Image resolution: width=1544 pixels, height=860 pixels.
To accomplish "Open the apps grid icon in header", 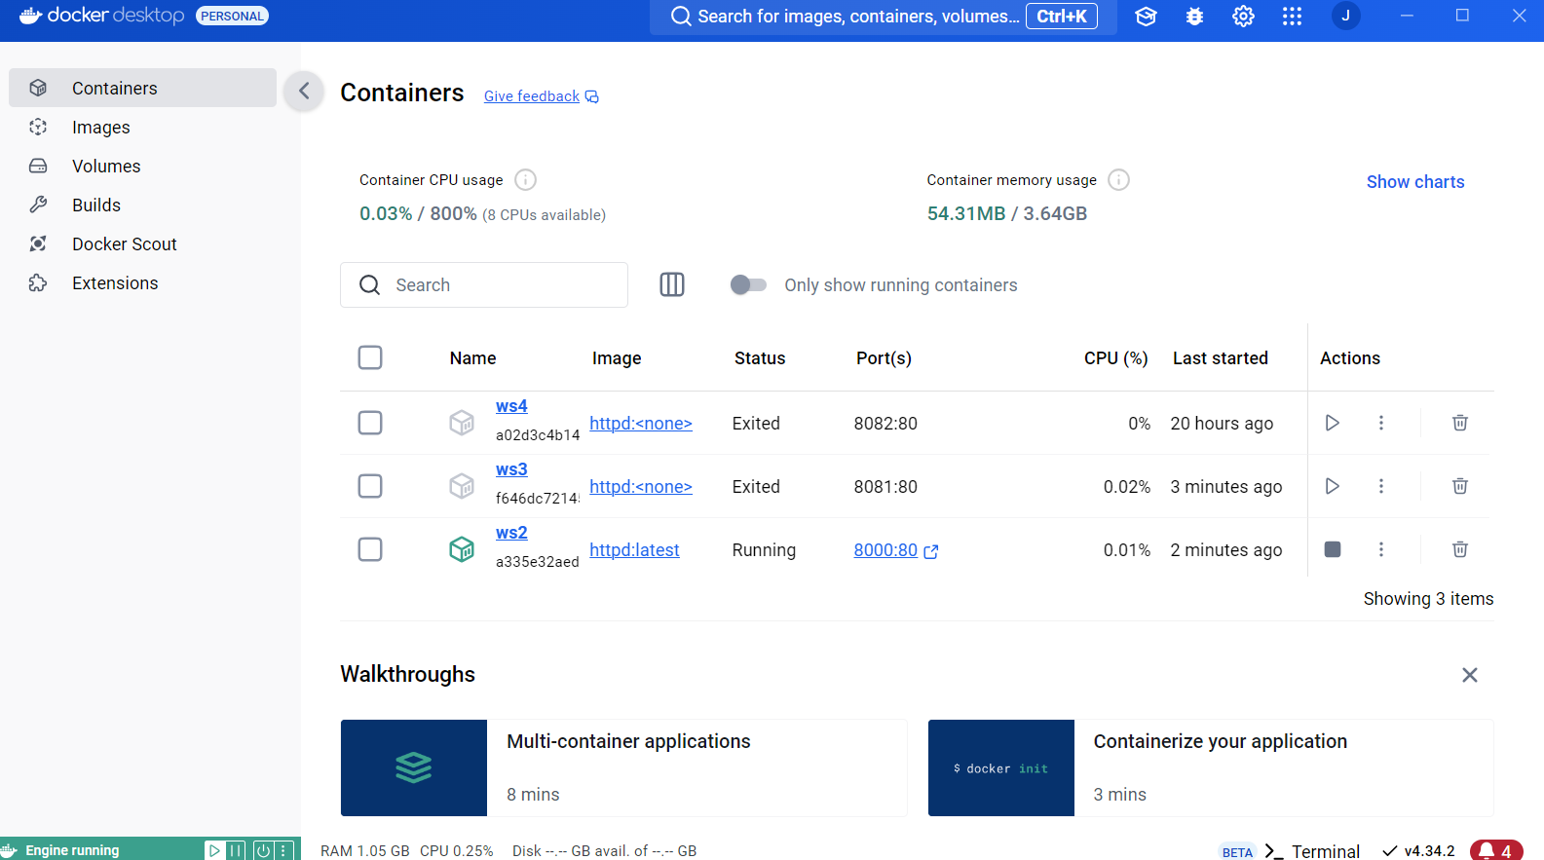I will (1292, 17).
